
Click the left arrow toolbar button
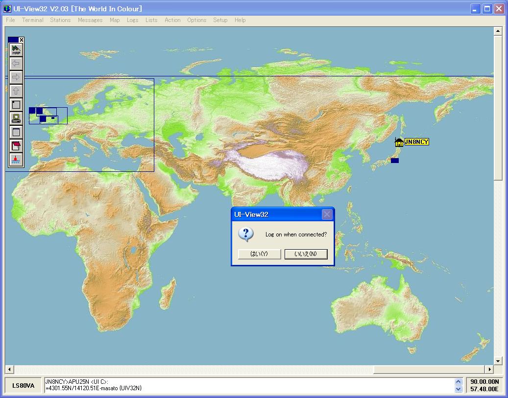(x=16, y=64)
